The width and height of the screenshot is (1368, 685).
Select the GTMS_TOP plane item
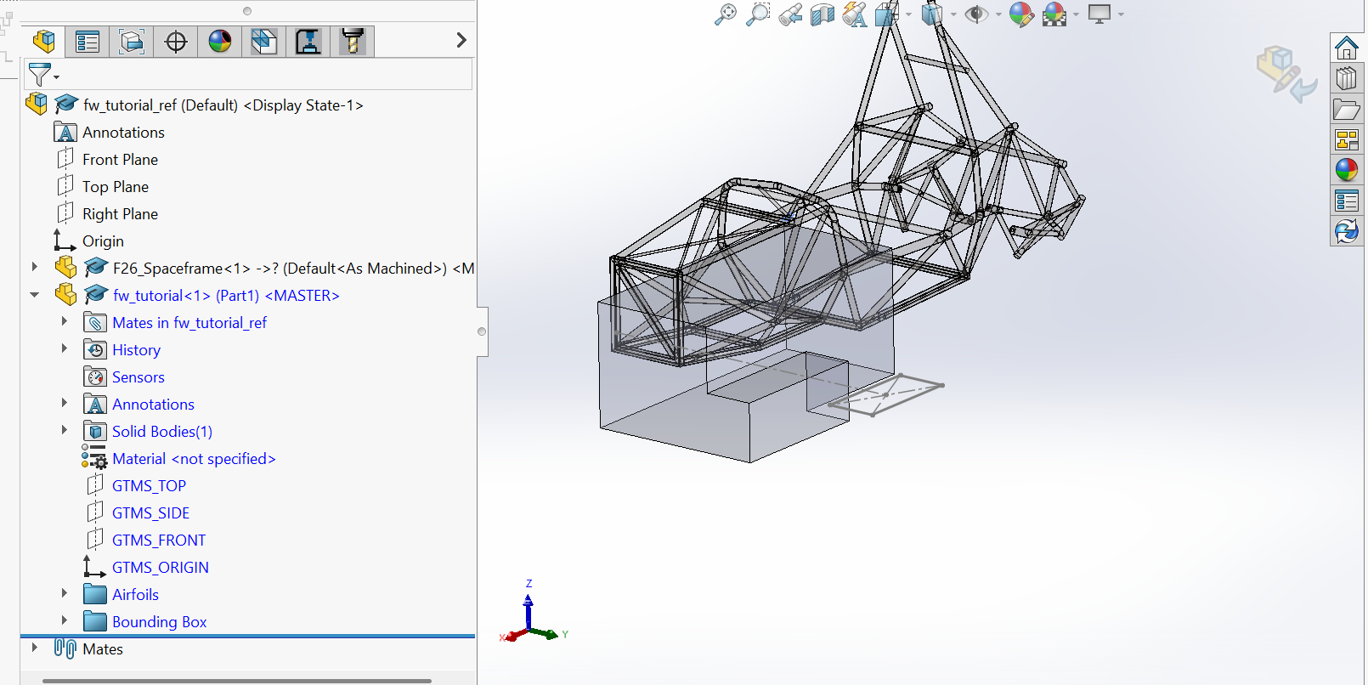tap(149, 486)
